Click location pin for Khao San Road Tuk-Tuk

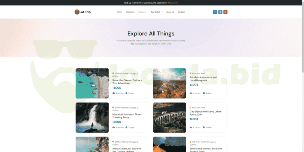coord(190,73)
